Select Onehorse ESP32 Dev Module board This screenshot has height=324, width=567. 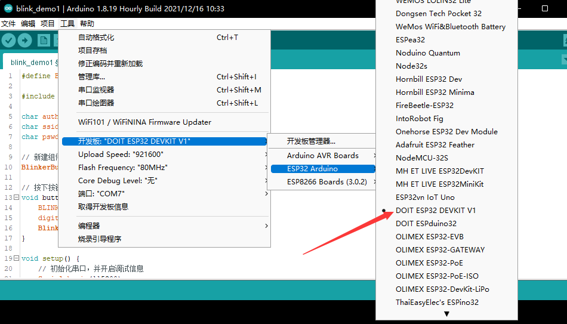[x=446, y=132]
